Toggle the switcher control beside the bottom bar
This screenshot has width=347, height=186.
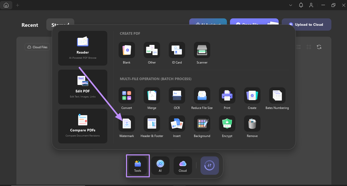pyautogui.click(x=209, y=166)
